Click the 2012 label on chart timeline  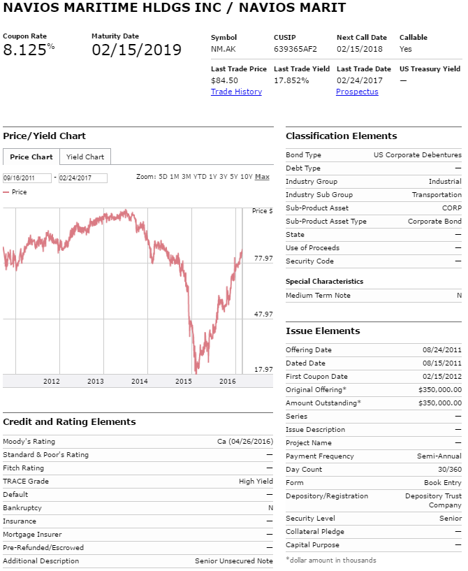coord(51,382)
